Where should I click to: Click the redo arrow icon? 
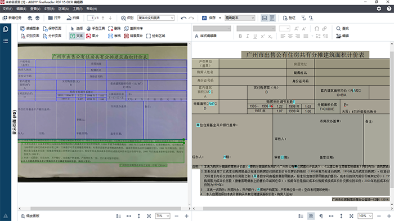point(191,18)
